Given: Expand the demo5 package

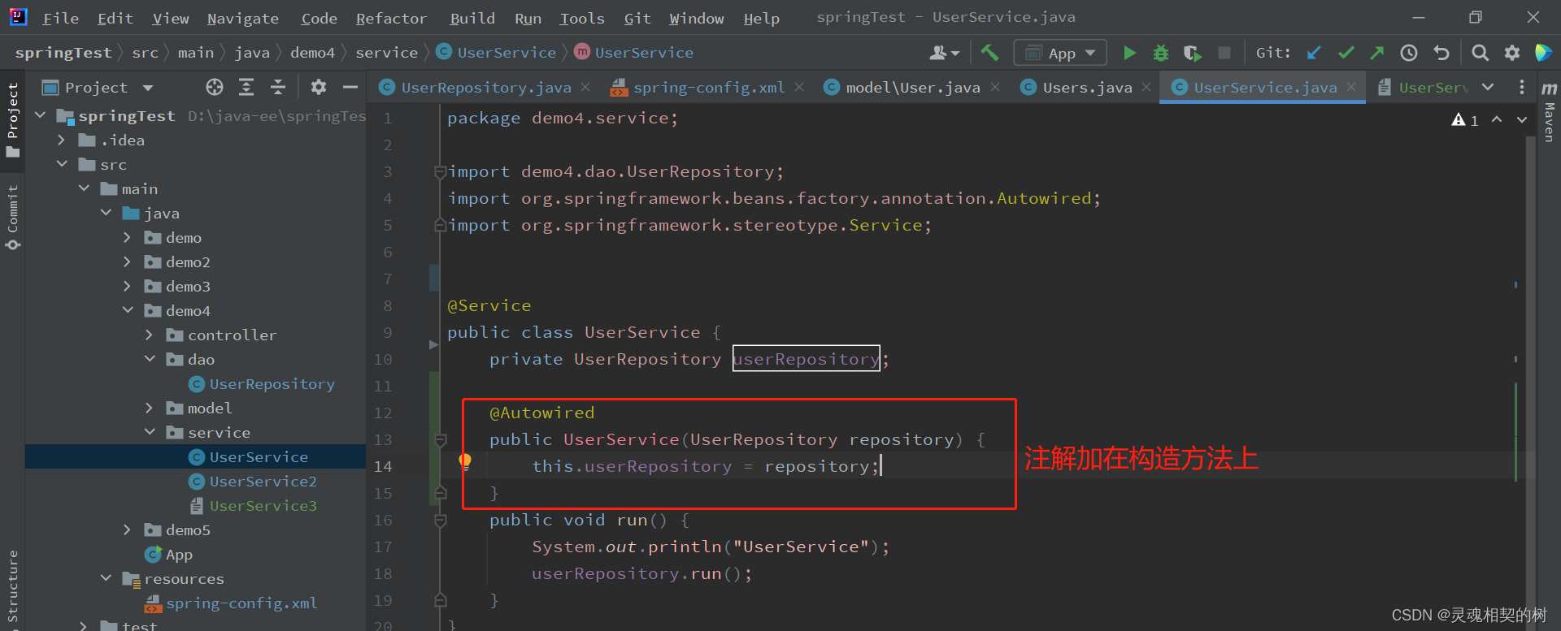Looking at the screenshot, I should coord(127,530).
